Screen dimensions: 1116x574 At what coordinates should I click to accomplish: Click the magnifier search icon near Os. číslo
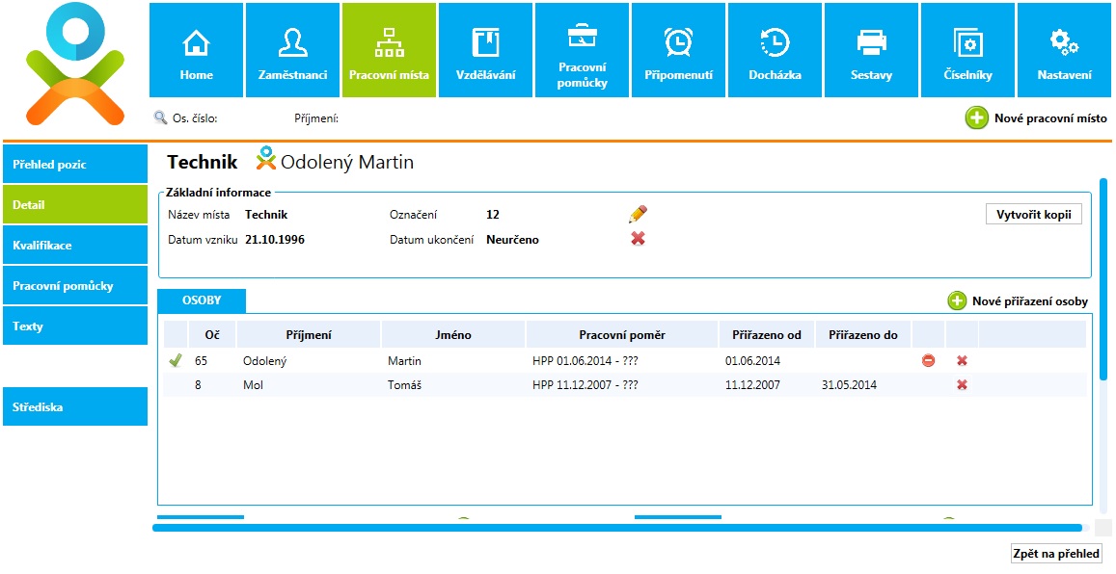[161, 118]
